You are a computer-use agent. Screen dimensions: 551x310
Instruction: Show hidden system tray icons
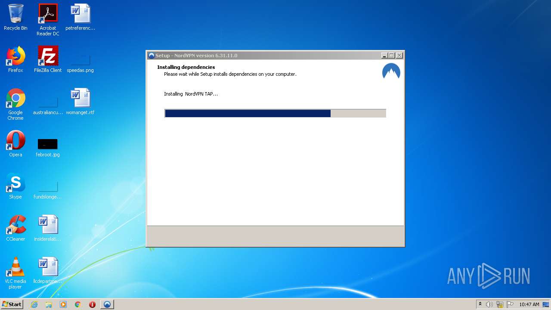480,304
